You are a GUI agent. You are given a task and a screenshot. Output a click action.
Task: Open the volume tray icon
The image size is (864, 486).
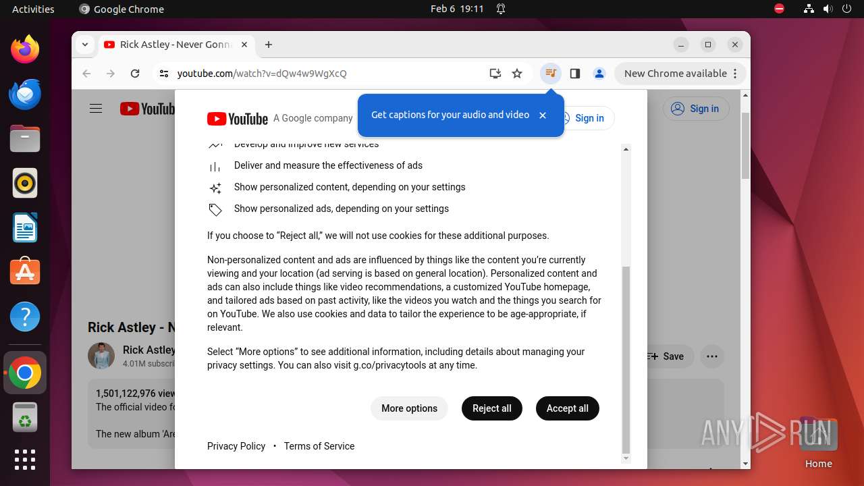tap(828, 9)
